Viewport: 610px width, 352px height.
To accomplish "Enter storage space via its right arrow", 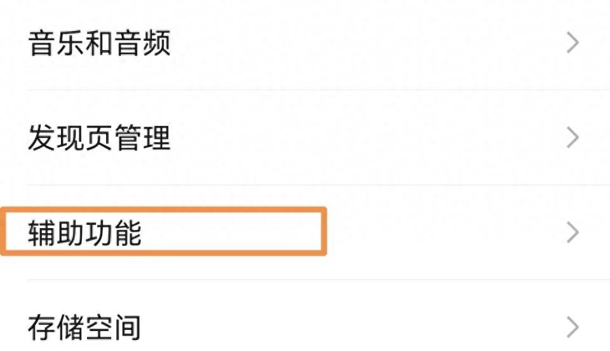I will 573,327.
